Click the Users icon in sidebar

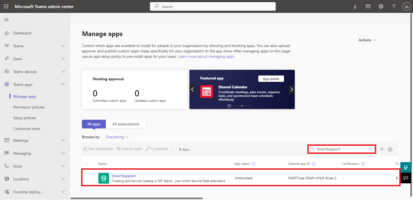pyautogui.click(x=7, y=59)
